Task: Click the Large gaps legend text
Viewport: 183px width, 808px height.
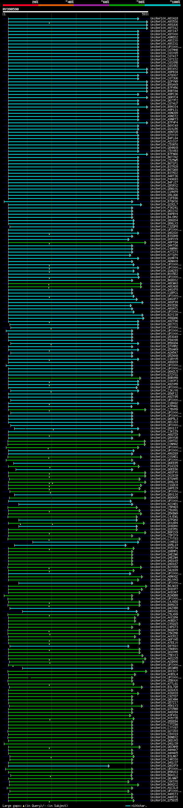Action: point(35,806)
